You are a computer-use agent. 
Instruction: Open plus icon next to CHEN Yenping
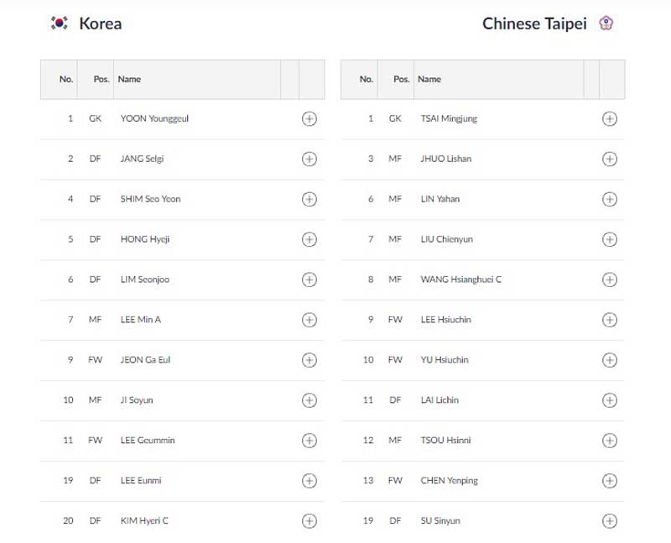(x=610, y=481)
